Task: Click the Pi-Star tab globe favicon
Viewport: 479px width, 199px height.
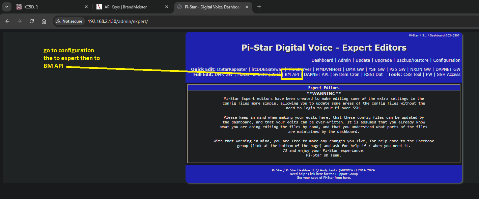Action: (179, 7)
